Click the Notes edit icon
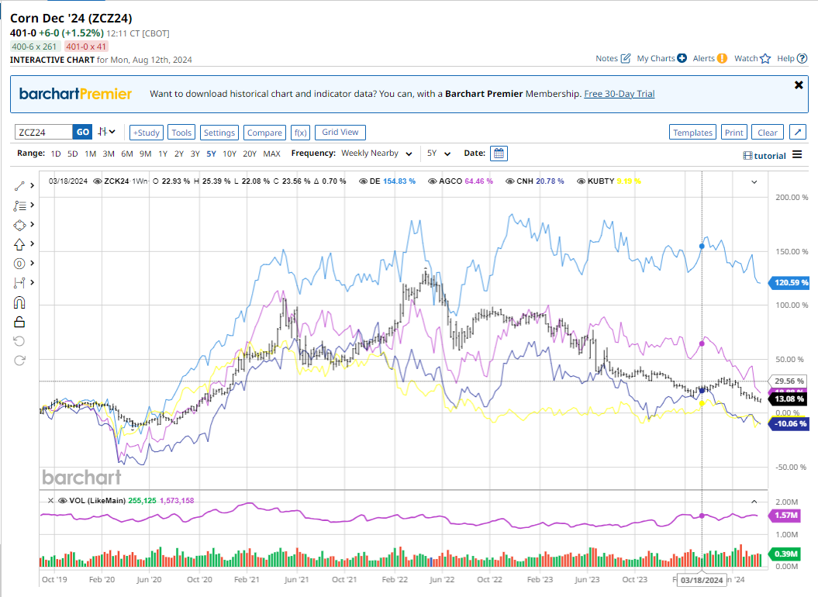The height and width of the screenshot is (597, 818). point(626,58)
